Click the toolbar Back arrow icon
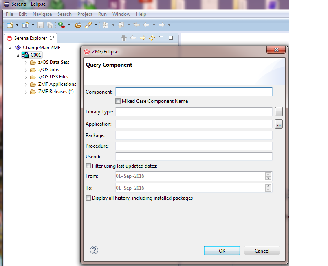The image size is (328, 266). coord(146,25)
